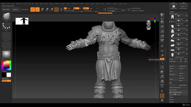Click the Append subtool button
Screen dimensions: 191x107
[183, 73]
